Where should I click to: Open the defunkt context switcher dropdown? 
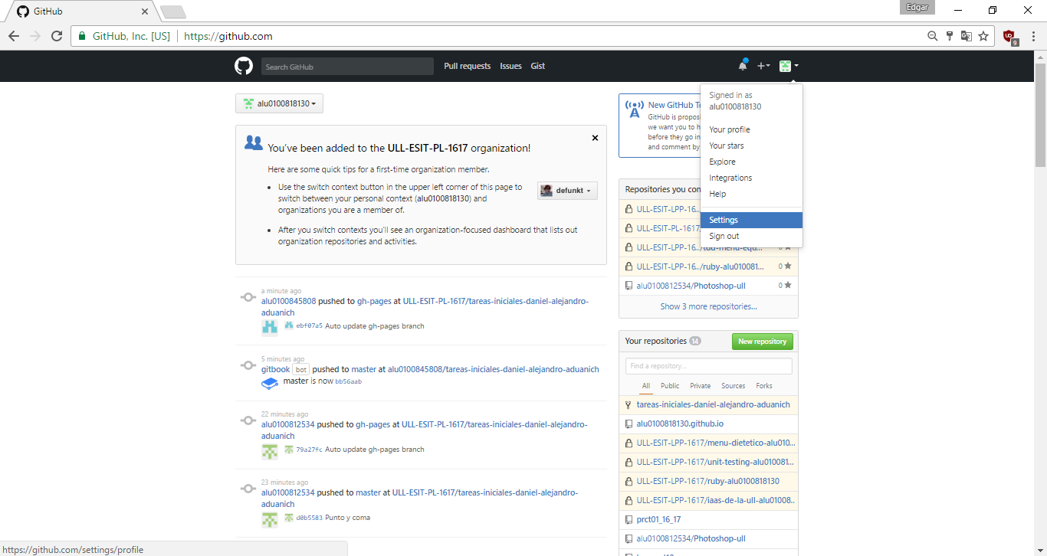click(x=567, y=190)
